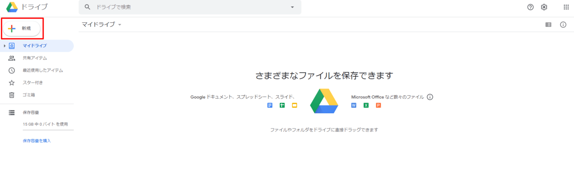Open the settings gear icon

[x=544, y=7]
